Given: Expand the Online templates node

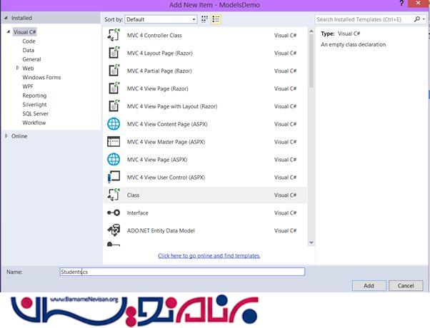Looking at the screenshot, I should [6, 135].
